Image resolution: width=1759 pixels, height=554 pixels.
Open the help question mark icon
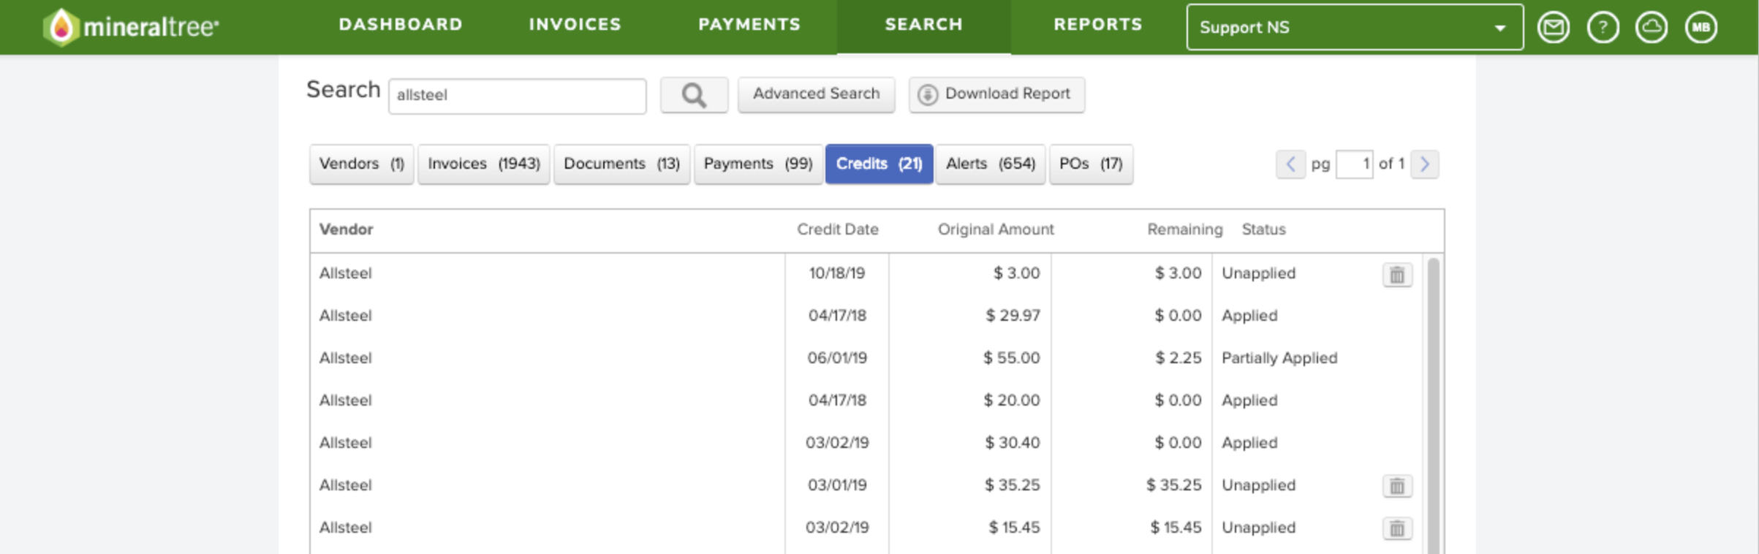pos(1603,28)
